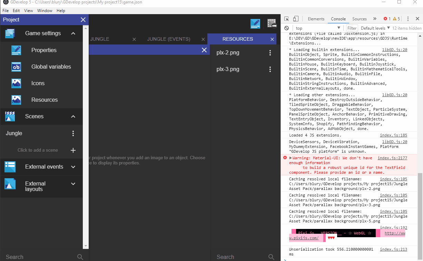This screenshot has width=423, height=261.
Task: Collapse the Game settings section
Action: coord(73,33)
